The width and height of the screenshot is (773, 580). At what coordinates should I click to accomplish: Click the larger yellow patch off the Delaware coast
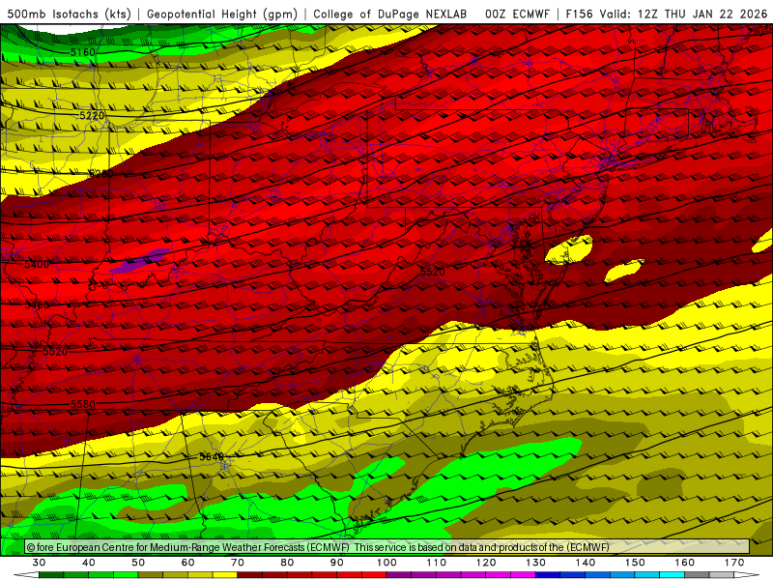click(x=568, y=249)
